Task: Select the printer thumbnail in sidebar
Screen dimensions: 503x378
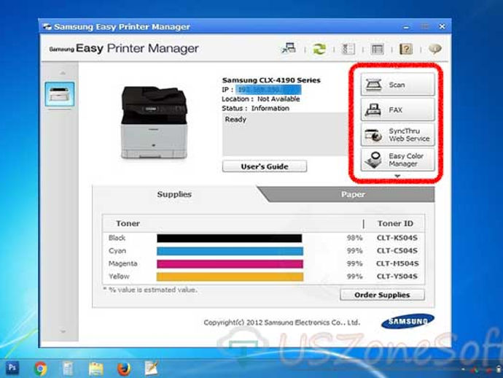Action: (60, 94)
